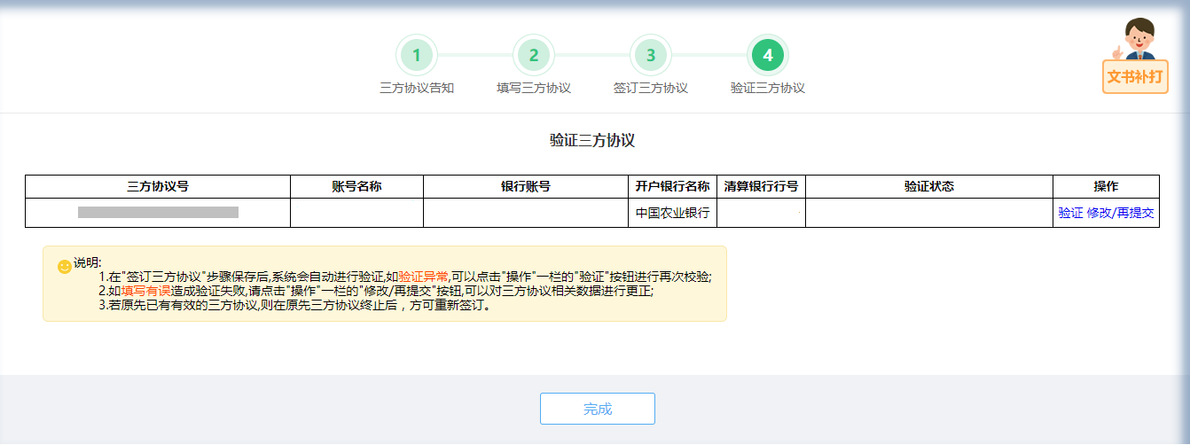The image size is (1190, 445).
Task: Select the 填写三方协议 step label
Action: tap(534, 88)
